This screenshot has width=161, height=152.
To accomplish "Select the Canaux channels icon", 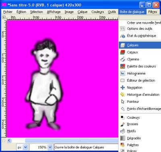I will (x=122, y=52).
